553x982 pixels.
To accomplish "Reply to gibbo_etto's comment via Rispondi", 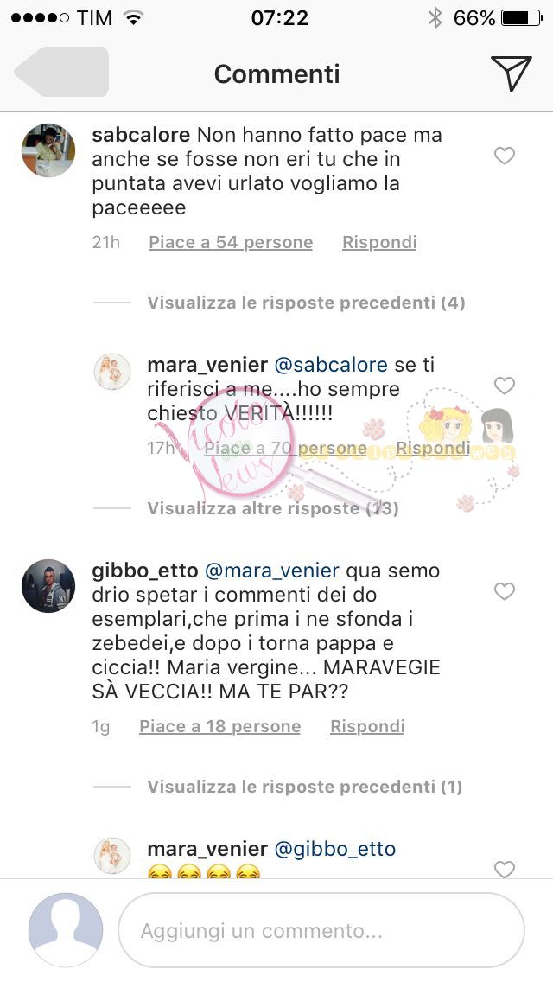I will [367, 726].
